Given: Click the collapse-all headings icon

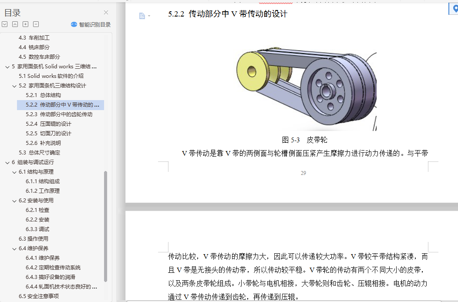Looking at the screenshot, I should tap(15, 24).
